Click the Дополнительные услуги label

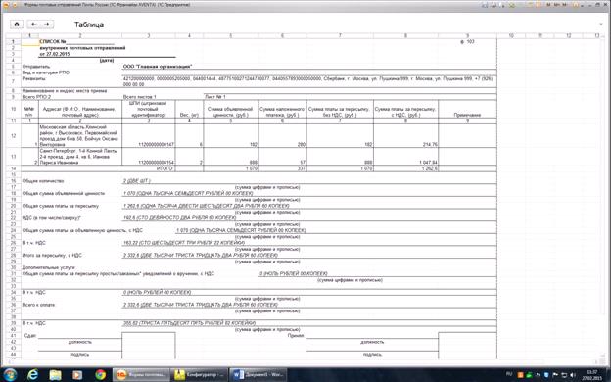pos(48,267)
